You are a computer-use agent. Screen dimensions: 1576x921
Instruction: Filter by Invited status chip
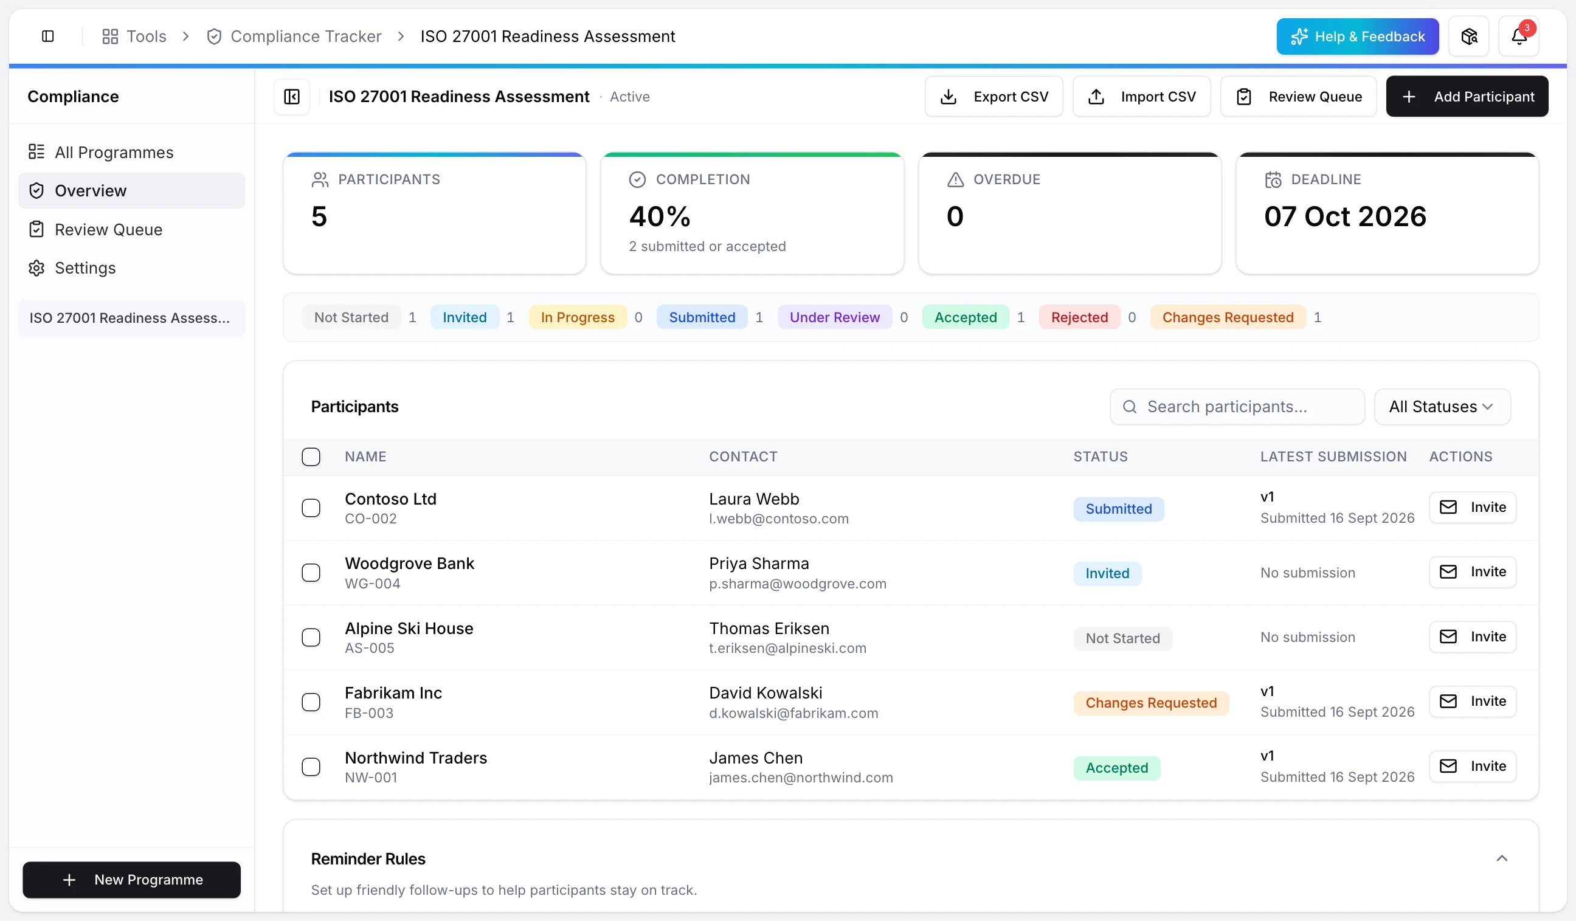(x=465, y=317)
